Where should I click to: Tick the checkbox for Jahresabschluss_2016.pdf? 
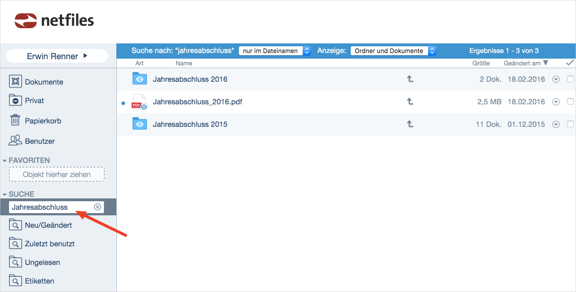coord(570,102)
